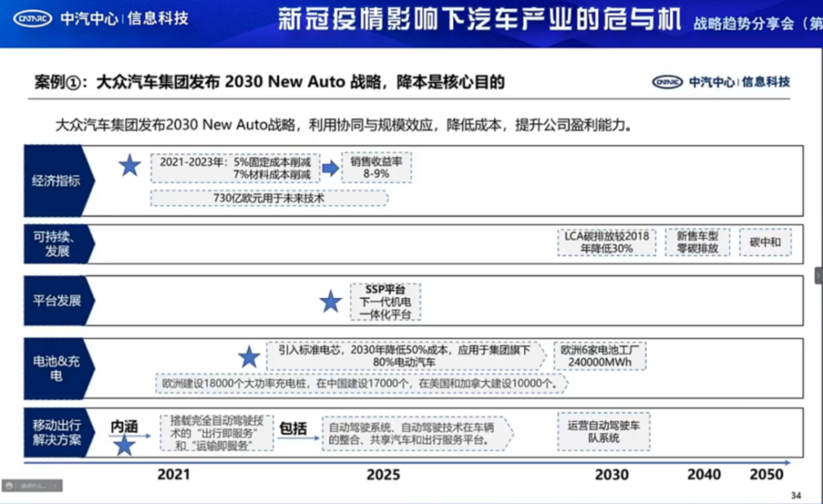Click the '自动驾驶系统、自动驾驶技术在车辆的整合' box

pyautogui.click(x=418, y=434)
